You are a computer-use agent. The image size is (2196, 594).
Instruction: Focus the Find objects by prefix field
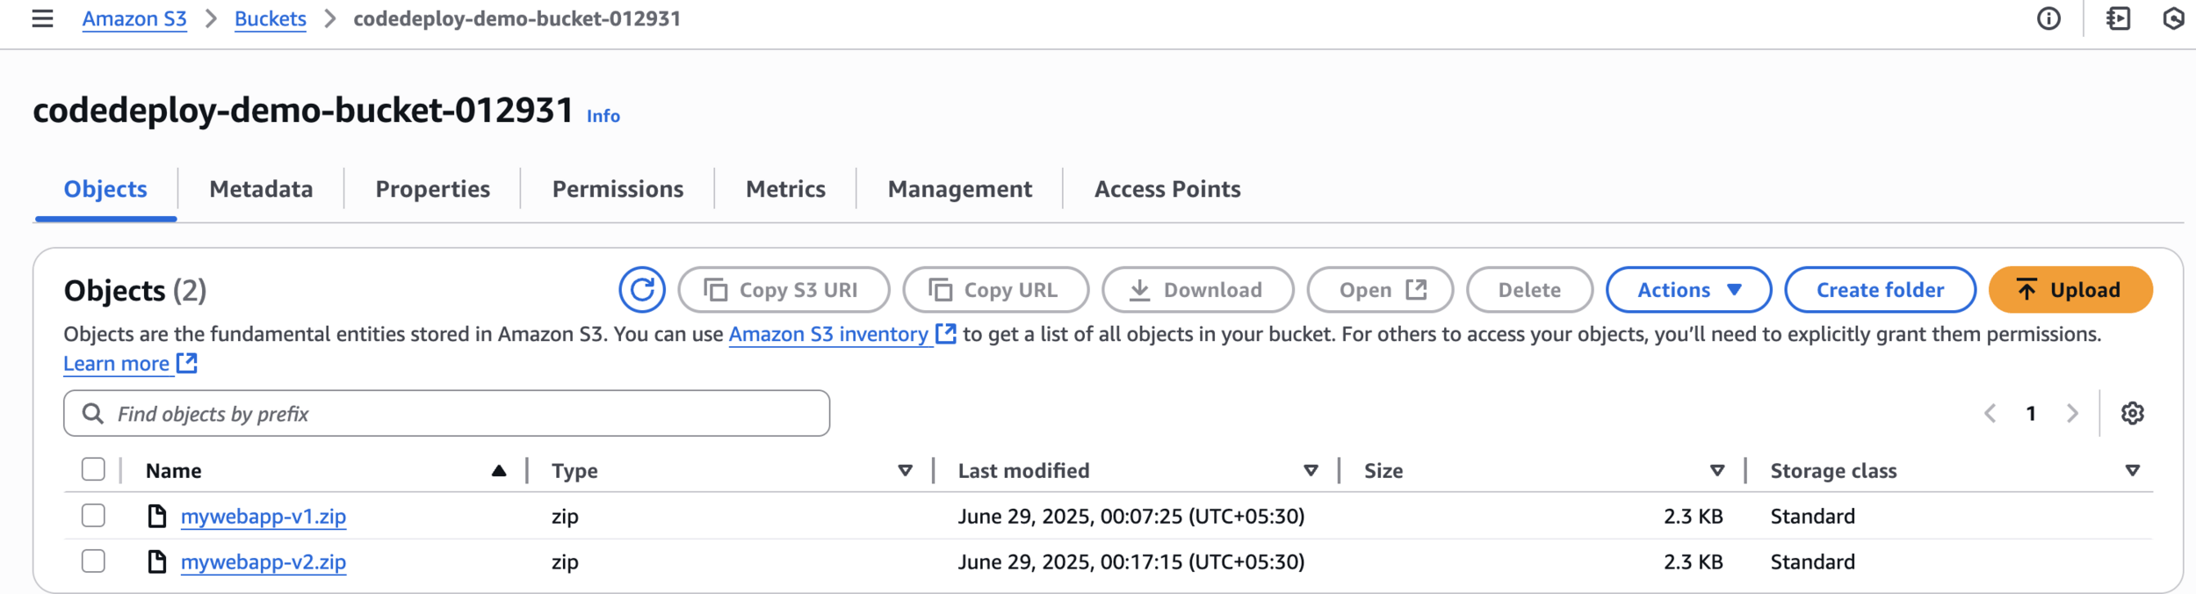(446, 413)
